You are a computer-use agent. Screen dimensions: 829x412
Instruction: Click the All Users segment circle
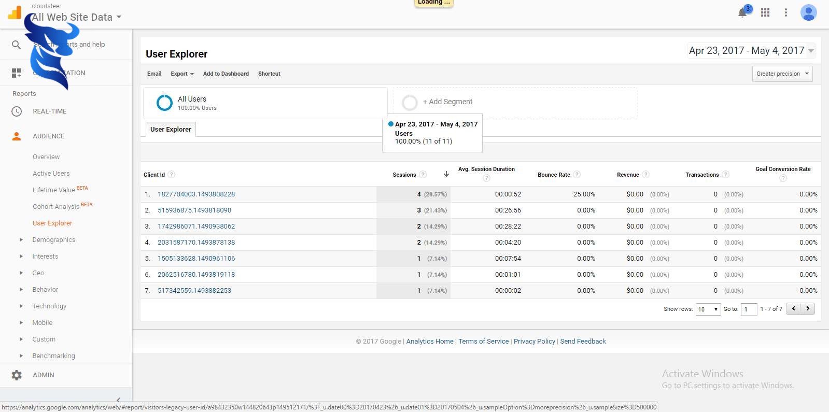(x=164, y=103)
